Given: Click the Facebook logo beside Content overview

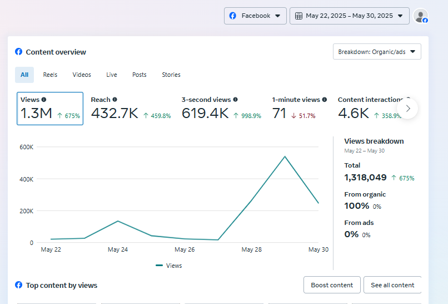Looking at the screenshot, I should click(x=19, y=52).
